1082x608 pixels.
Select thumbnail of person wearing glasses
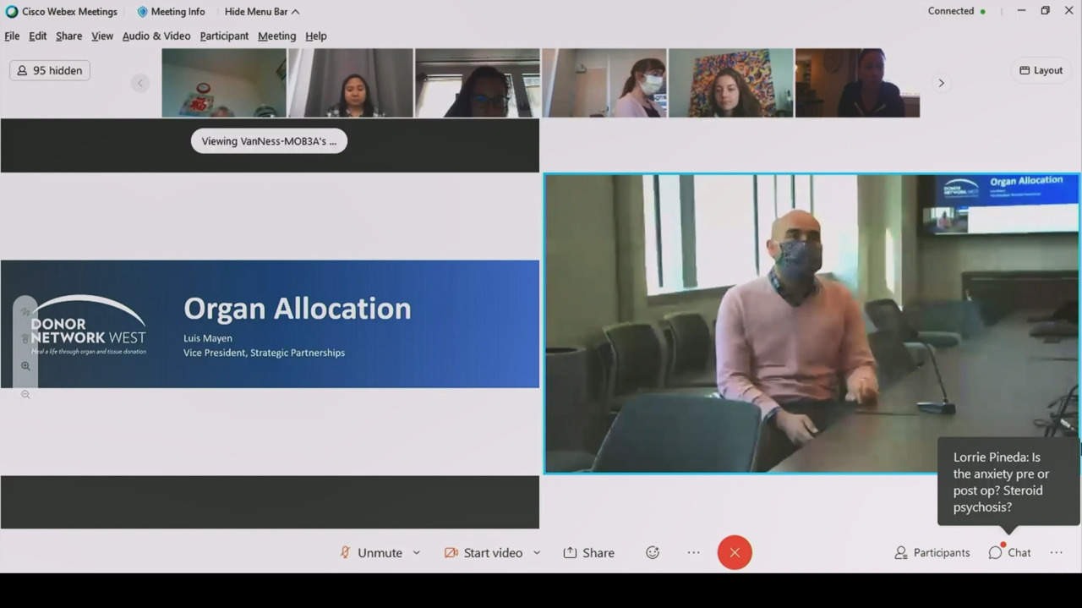(x=478, y=83)
